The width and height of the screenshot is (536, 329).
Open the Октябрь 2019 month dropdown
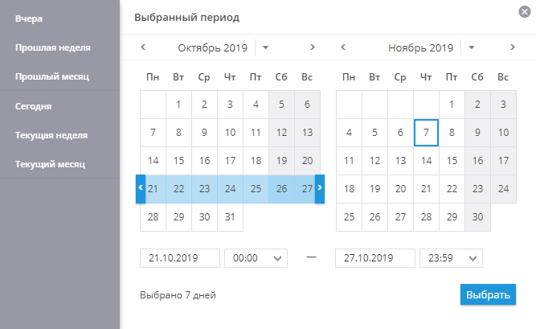click(266, 47)
